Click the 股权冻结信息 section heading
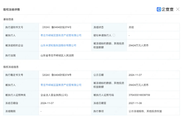This screenshot has height=117, width=182. [x=11, y=67]
